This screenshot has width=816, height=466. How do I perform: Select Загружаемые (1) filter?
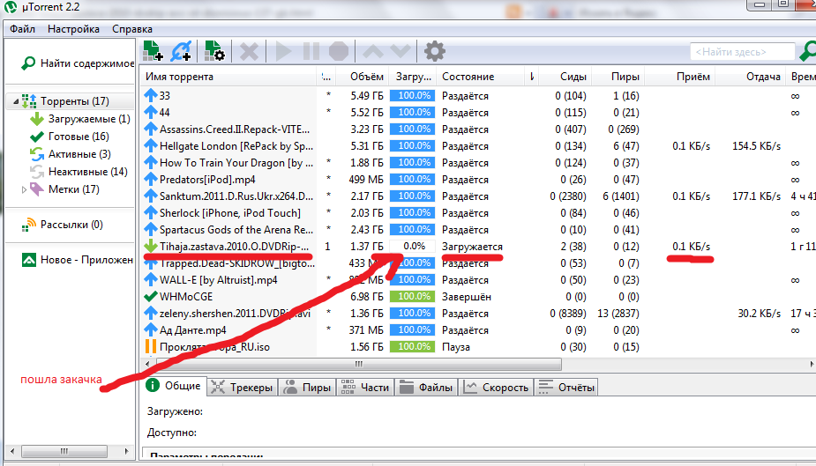[80, 119]
